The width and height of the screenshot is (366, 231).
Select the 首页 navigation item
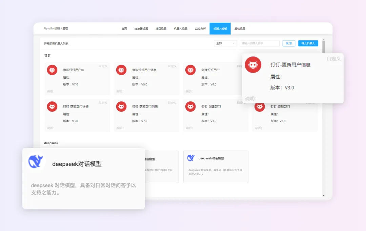click(x=124, y=29)
